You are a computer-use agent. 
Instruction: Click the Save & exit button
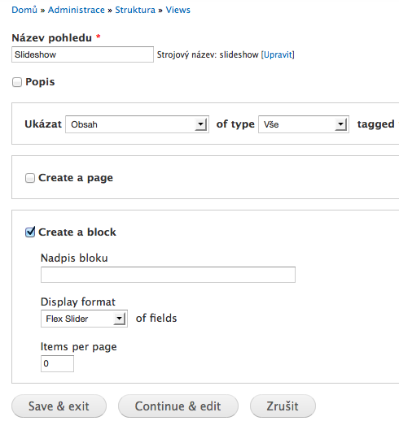[59, 406]
